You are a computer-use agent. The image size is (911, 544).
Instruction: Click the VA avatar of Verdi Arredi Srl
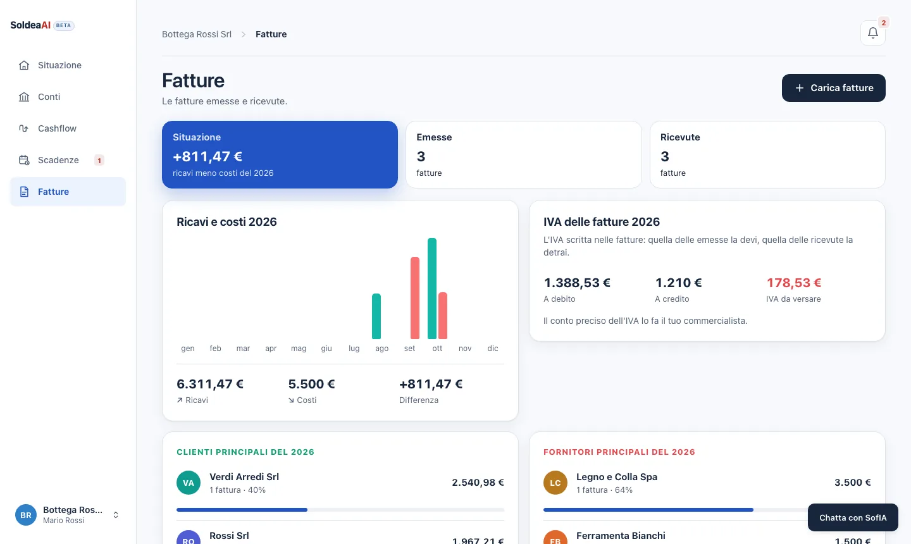189,483
